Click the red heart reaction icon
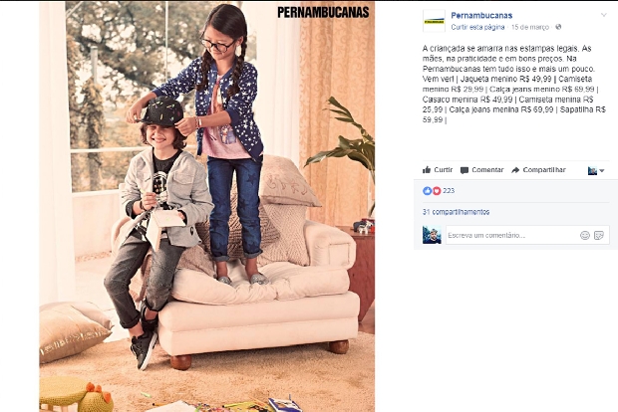Image resolution: width=618 pixels, height=412 pixels. 437,191
